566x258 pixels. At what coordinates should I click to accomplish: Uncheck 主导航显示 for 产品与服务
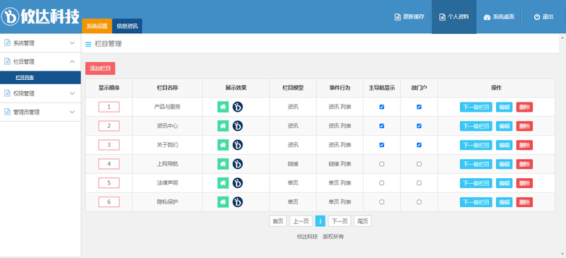(x=382, y=107)
